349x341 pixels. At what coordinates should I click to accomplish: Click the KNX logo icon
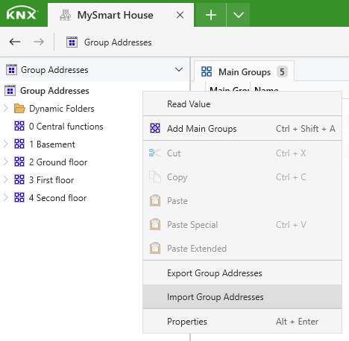click(22, 13)
